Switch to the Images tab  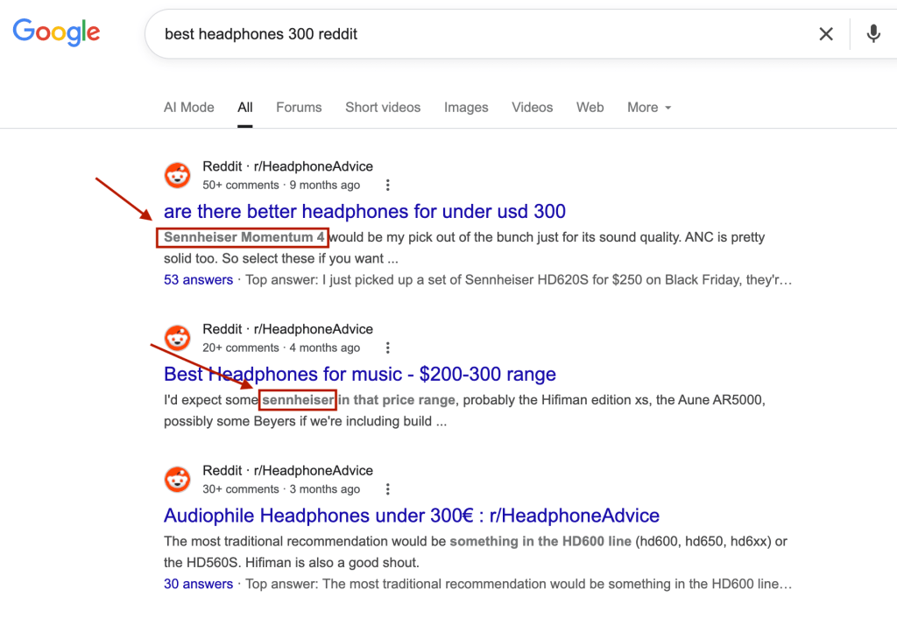point(466,107)
